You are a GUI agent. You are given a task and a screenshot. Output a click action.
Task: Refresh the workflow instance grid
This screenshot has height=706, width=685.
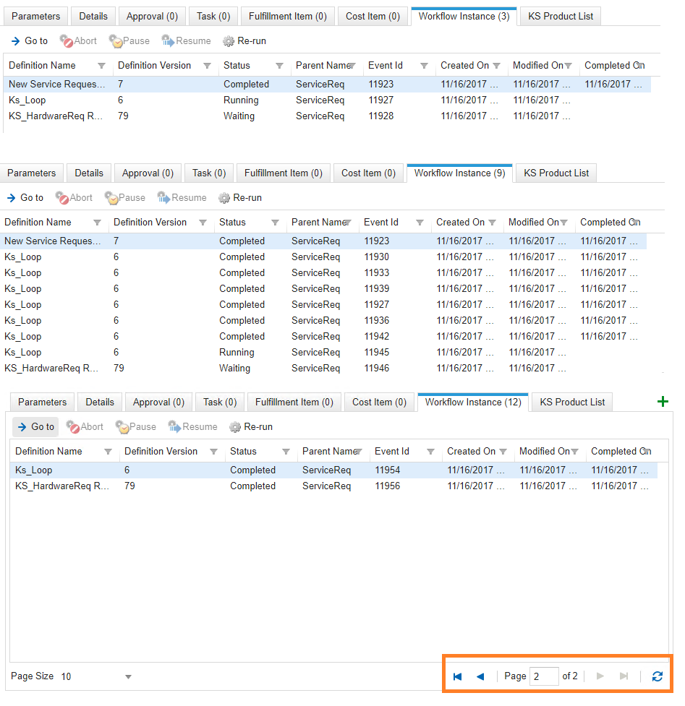(x=657, y=676)
